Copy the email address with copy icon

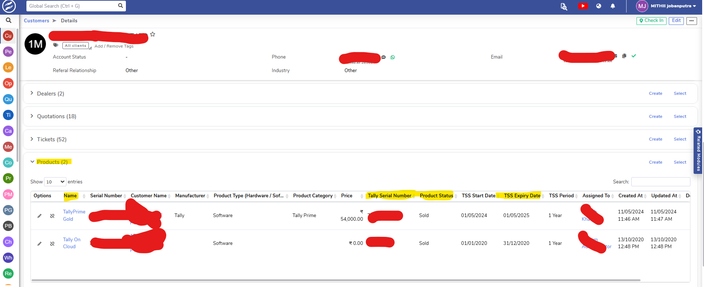coord(624,56)
